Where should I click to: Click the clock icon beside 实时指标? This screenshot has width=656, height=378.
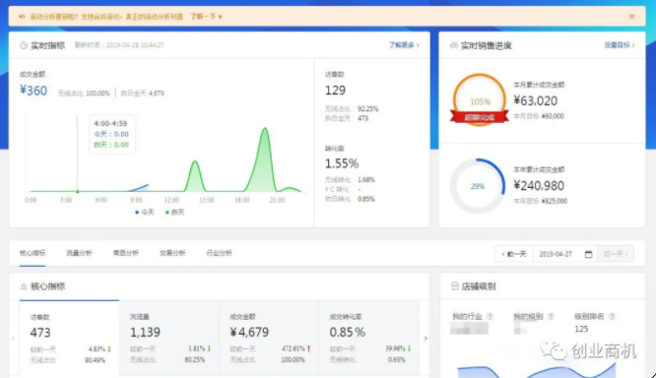point(24,45)
